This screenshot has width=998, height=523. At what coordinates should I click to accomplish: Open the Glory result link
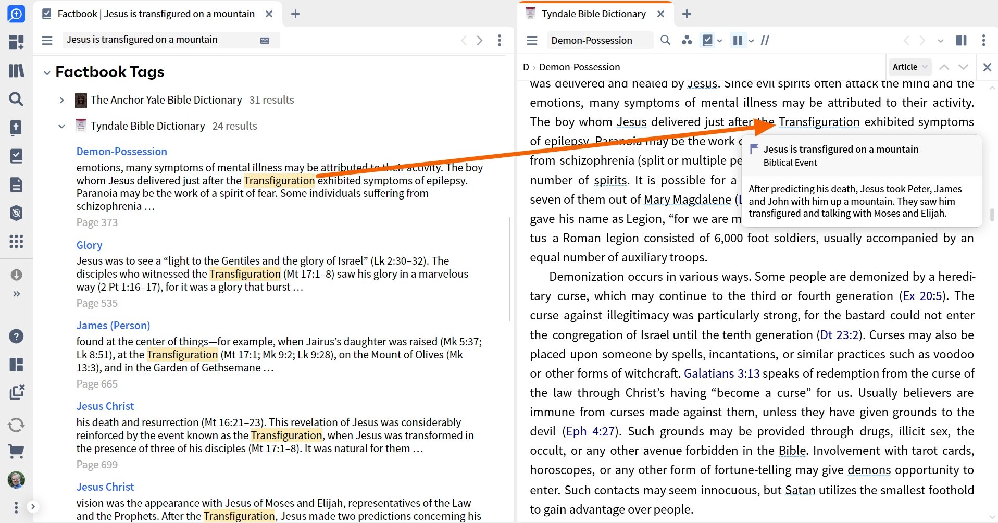[89, 245]
